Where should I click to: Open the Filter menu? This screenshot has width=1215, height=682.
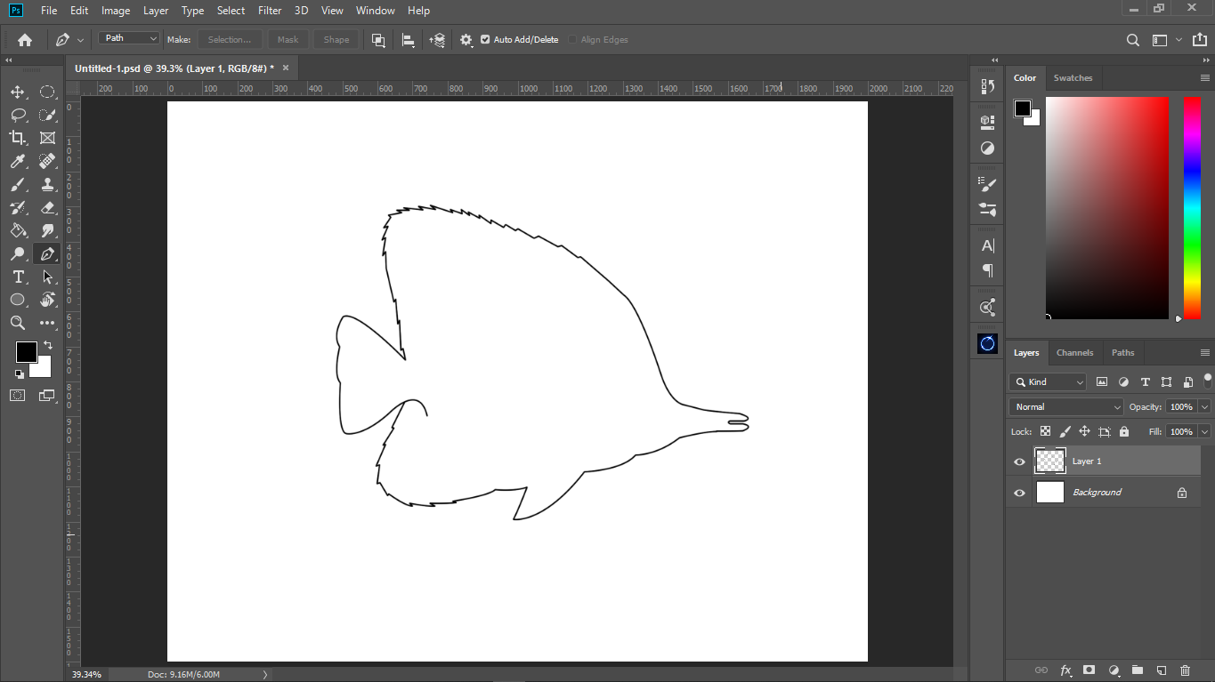(x=270, y=11)
